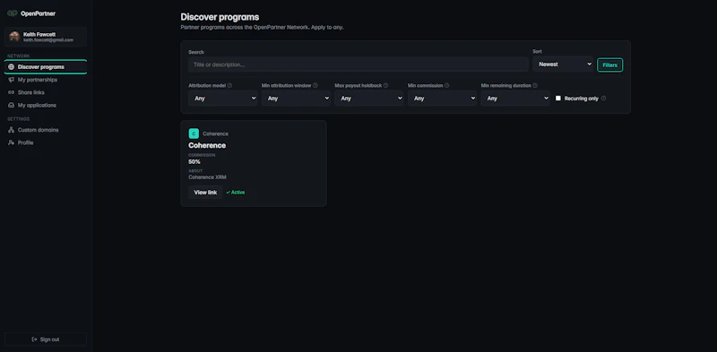Click the help icon next to Min commission
The height and width of the screenshot is (352, 717).
pyautogui.click(x=446, y=85)
